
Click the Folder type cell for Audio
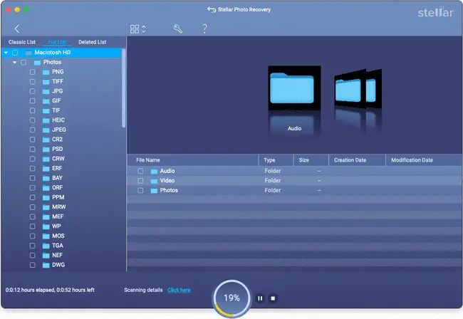click(x=273, y=171)
